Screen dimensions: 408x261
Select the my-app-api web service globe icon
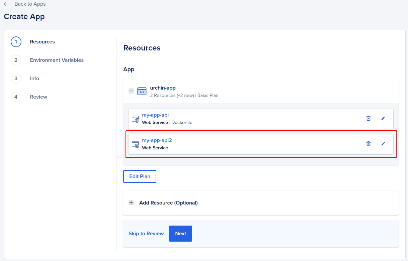point(136,119)
